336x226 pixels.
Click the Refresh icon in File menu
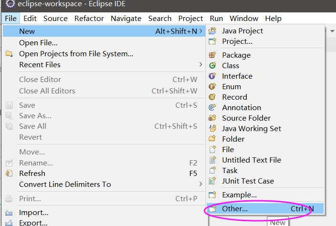pos(9,173)
